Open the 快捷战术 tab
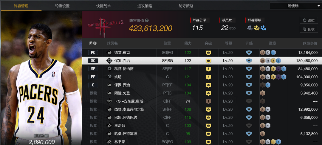This screenshot has width=322, height=145. coord(103,6)
